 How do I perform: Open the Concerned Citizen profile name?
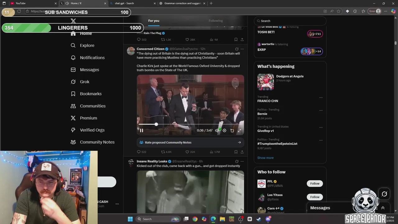pyautogui.click(x=150, y=49)
